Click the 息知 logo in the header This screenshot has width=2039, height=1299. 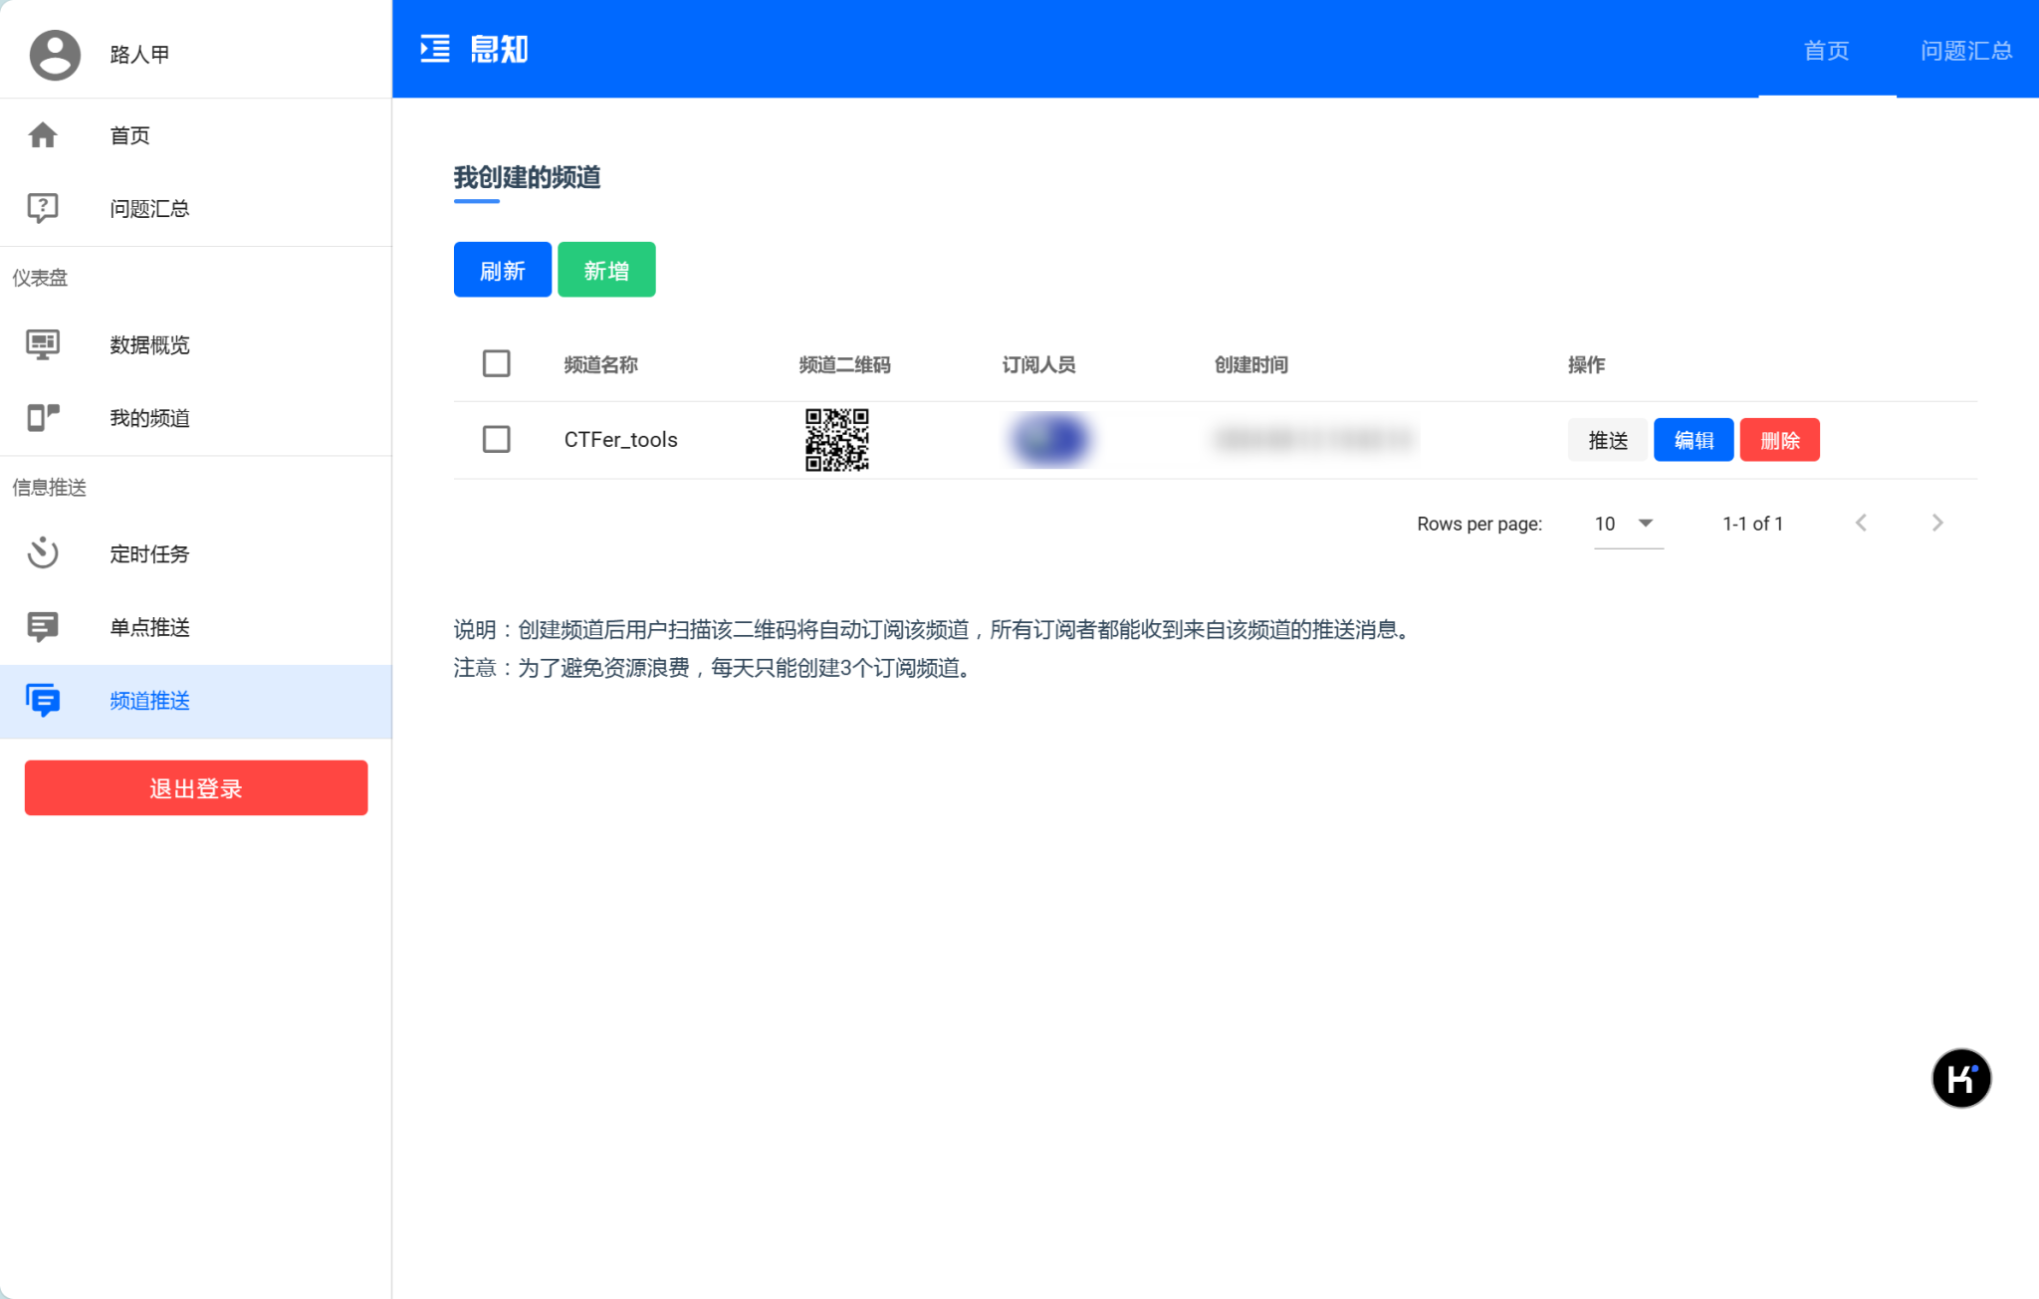pos(476,48)
